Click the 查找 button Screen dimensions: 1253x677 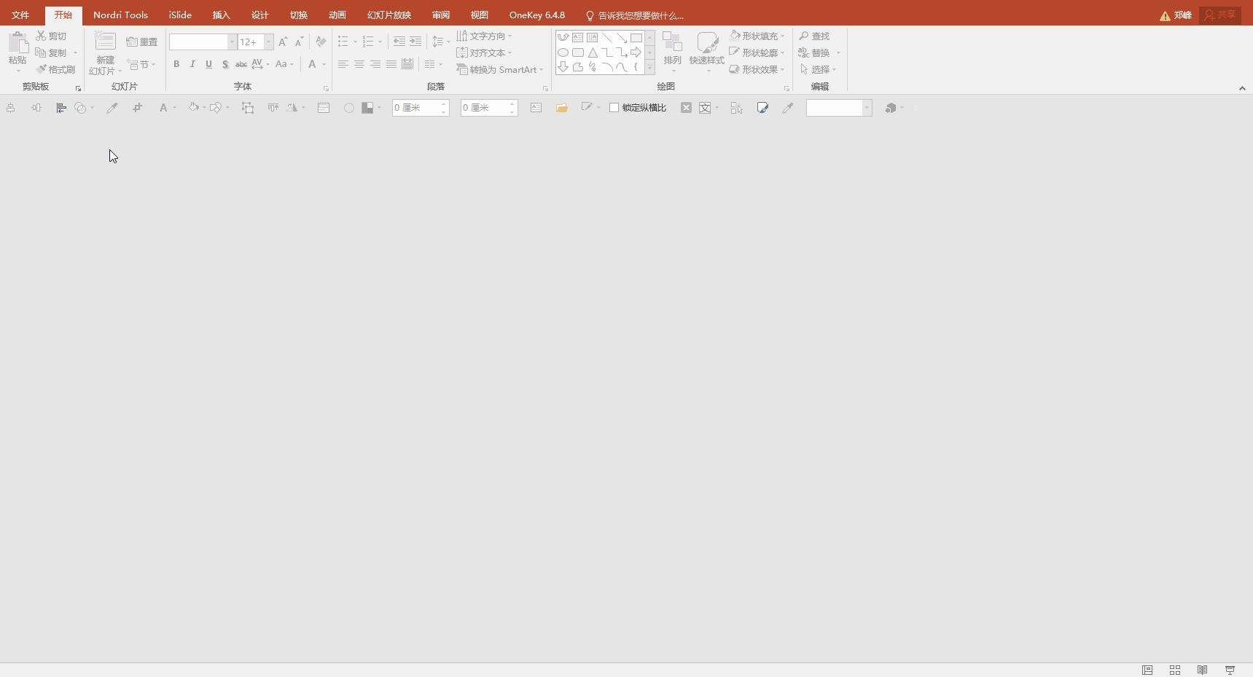coord(815,36)
